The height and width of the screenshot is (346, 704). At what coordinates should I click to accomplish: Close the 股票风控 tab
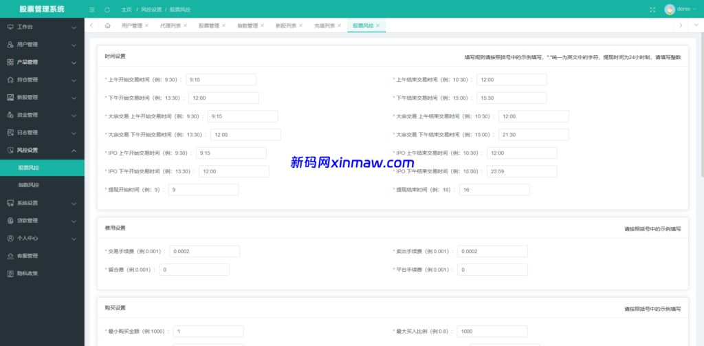coord(378,25)
